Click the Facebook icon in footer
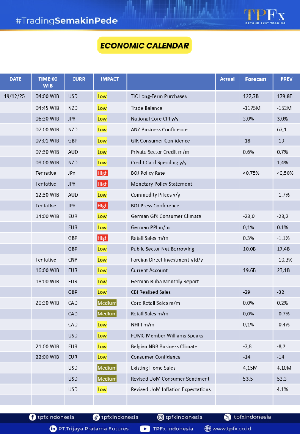This screenshot has width=300, height=434. pyautogui.click(x=32, y=417)
